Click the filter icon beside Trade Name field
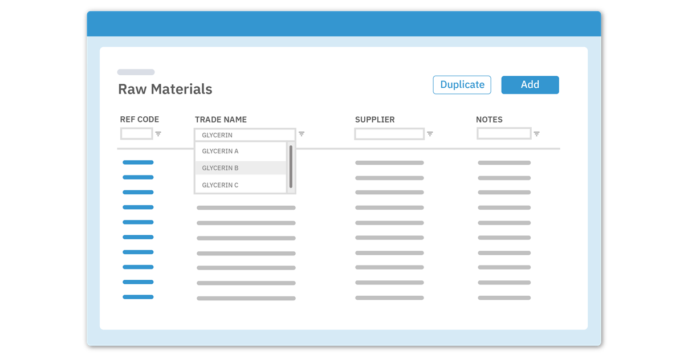Screen dimensions: 684x359 [x=302, y=134]
